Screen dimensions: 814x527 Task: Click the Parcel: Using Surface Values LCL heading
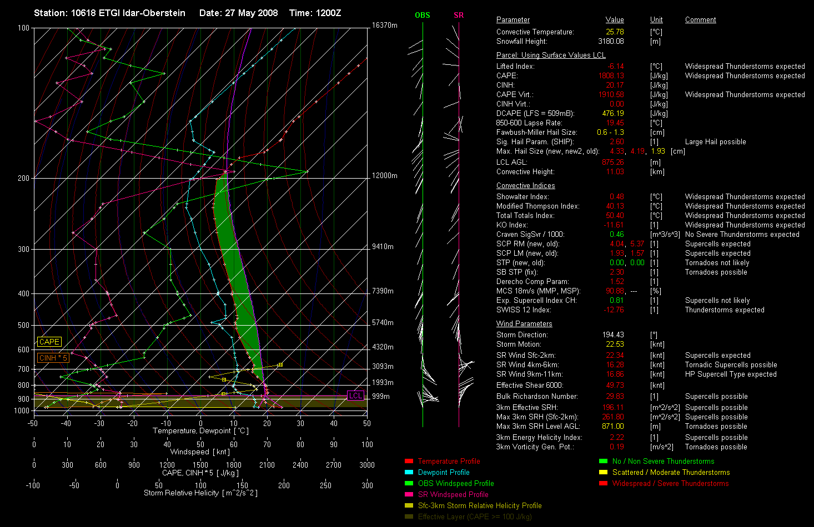click(551, 55)
